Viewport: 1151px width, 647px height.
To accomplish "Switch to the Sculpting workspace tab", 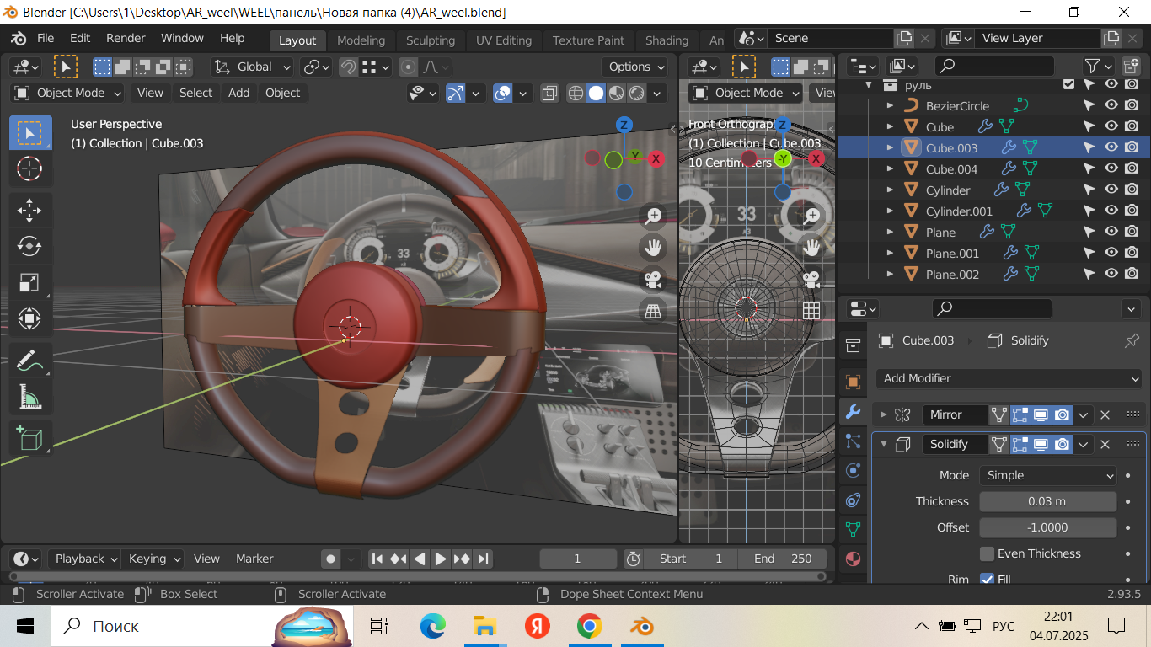I will click(430, 40).
